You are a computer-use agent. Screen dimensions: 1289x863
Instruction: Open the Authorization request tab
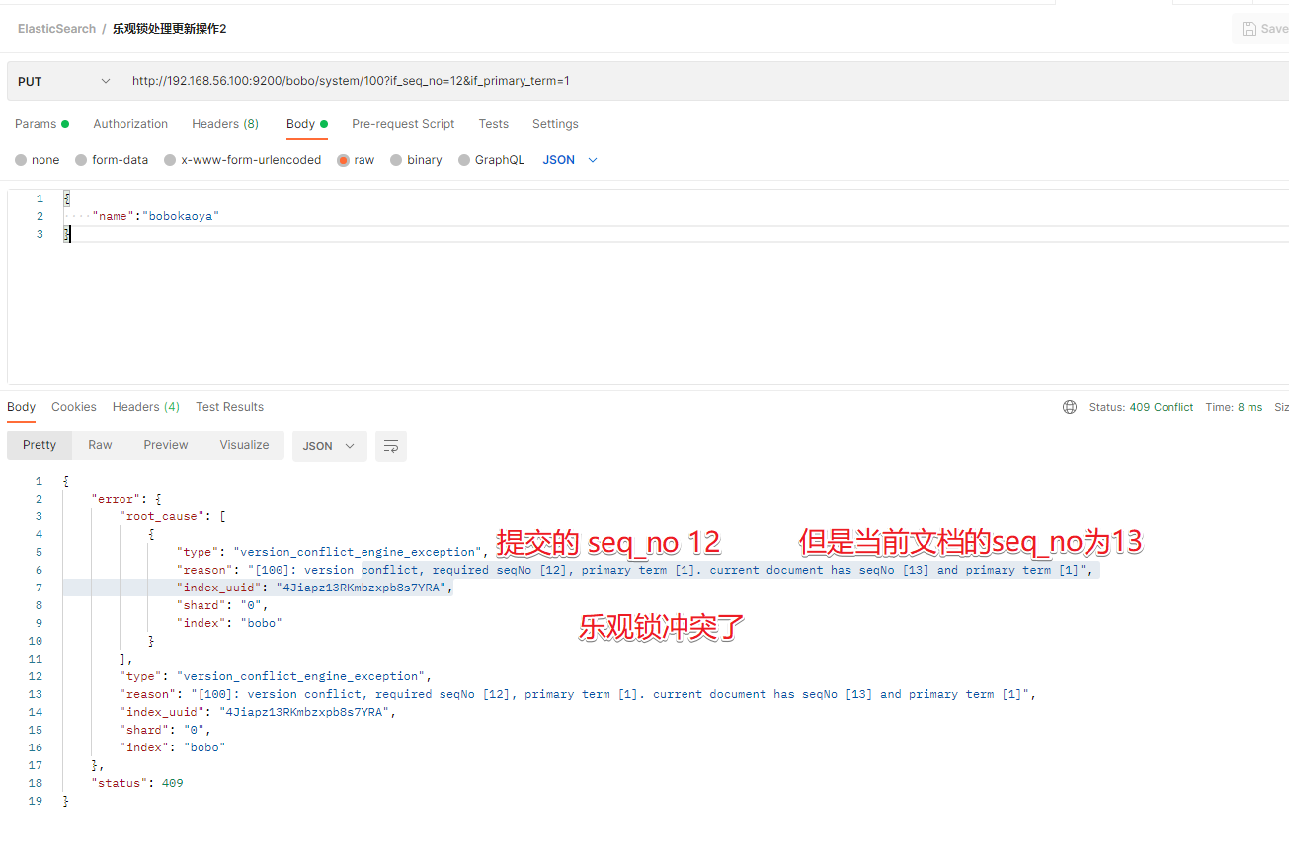130,124
